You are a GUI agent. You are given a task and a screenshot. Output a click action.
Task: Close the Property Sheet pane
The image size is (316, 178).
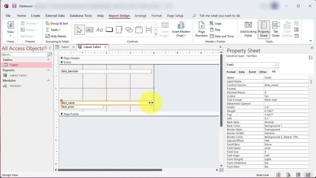[x=312, y=48]
